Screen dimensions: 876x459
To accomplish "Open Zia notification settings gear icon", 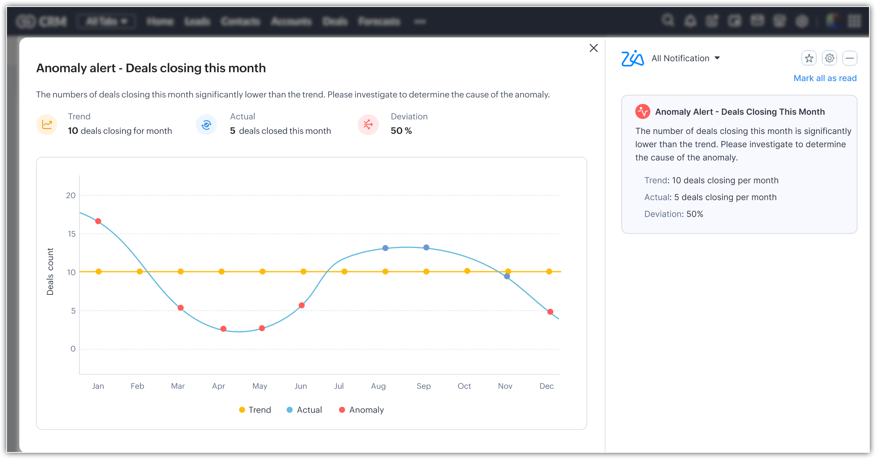I will (x=829, y=58).
